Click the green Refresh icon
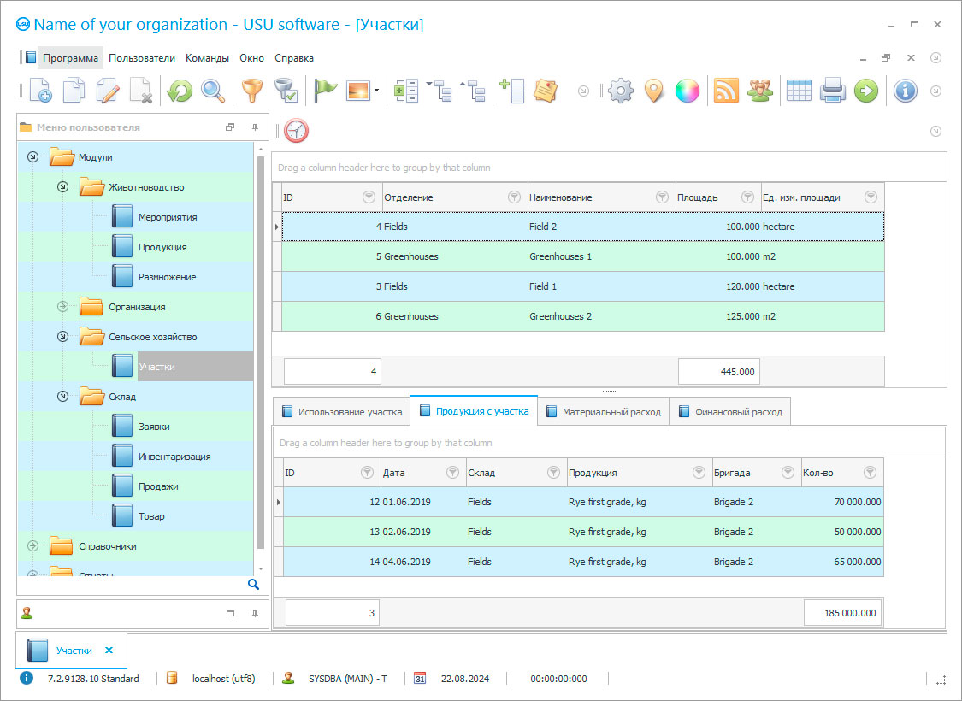The width and height of the screenshot is (962, 701). tap(180, 91)
